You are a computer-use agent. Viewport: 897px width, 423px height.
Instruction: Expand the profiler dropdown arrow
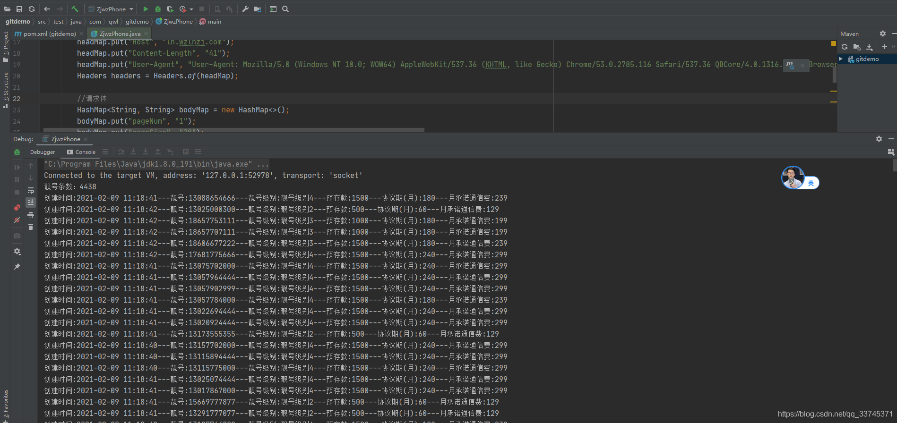click(191, 9)
